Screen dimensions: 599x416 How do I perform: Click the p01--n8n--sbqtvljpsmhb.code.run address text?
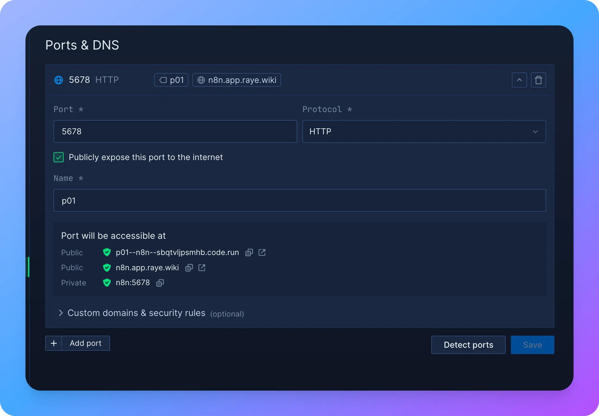pyautogui.click(x=177, y=252)
